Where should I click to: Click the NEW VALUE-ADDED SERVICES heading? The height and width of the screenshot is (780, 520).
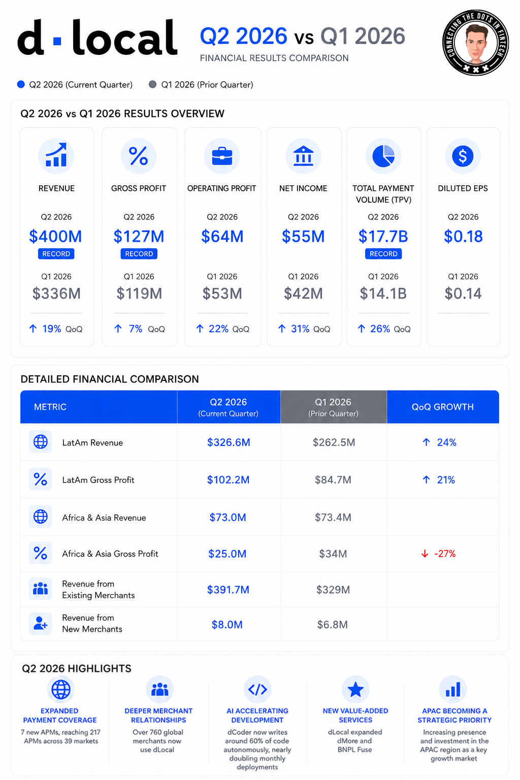(355, 716)
